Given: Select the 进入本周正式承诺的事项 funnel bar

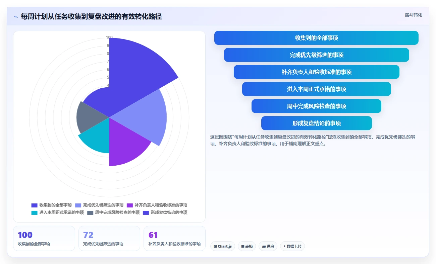Looking at the screenshot, I should click(316, 89).
